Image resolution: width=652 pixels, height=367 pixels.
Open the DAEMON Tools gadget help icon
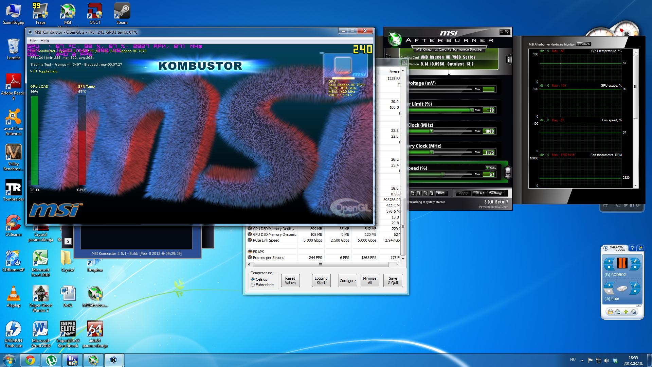coord(632,248)
